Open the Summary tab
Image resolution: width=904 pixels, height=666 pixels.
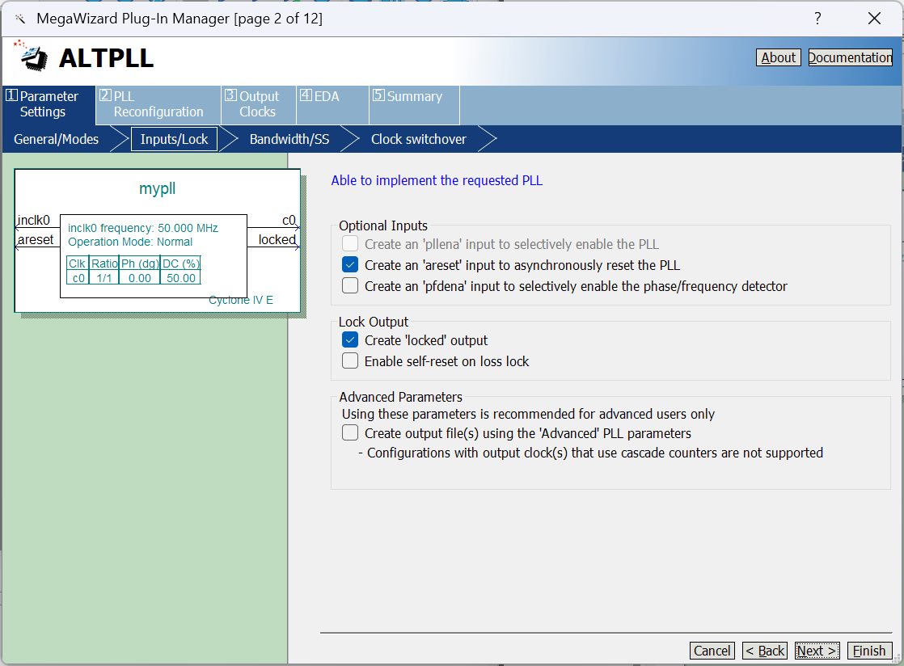pyautogui.click(x=414, y=104)
